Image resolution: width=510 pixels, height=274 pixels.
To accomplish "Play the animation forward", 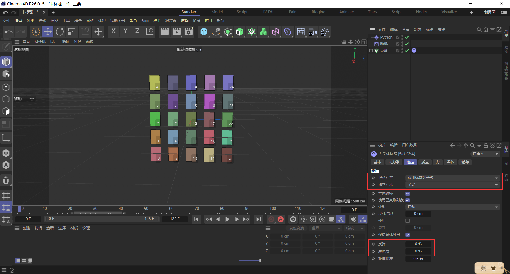I will 227,219.
